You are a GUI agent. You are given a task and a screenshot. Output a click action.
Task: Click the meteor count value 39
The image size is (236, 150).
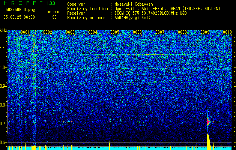[54, 17]
